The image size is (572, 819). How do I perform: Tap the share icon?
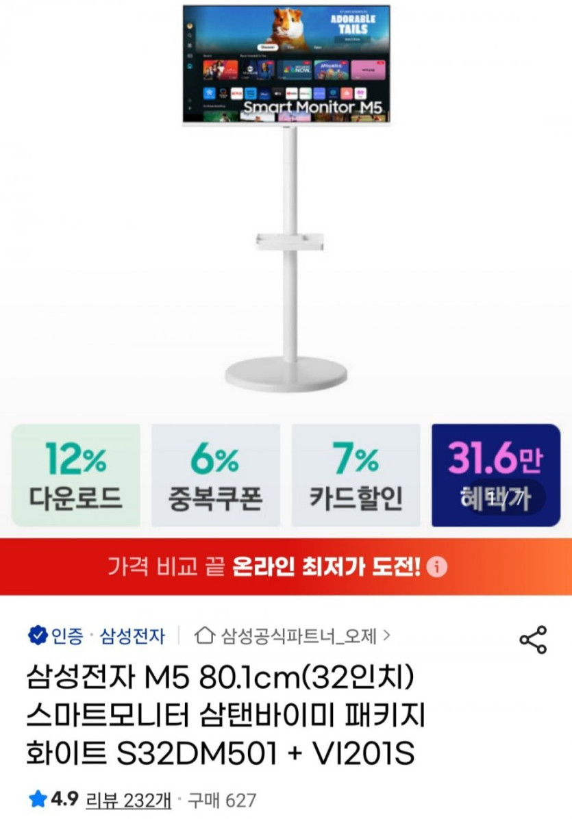(x=533, y=640)
